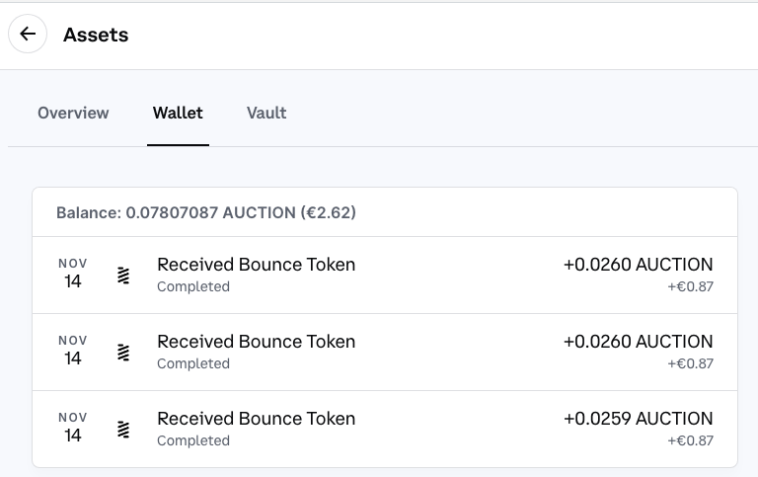Click Bounce Token icon in third transaction
This screenshot has width=758, height=477.
pyautogui.click(x=123, y=430)
